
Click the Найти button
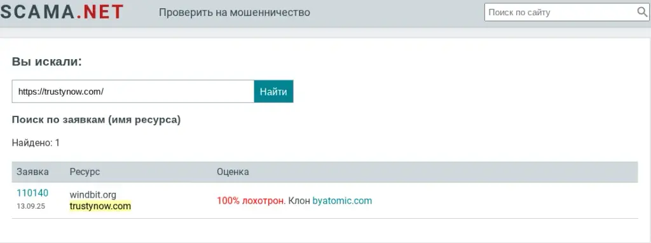(273, 92)
